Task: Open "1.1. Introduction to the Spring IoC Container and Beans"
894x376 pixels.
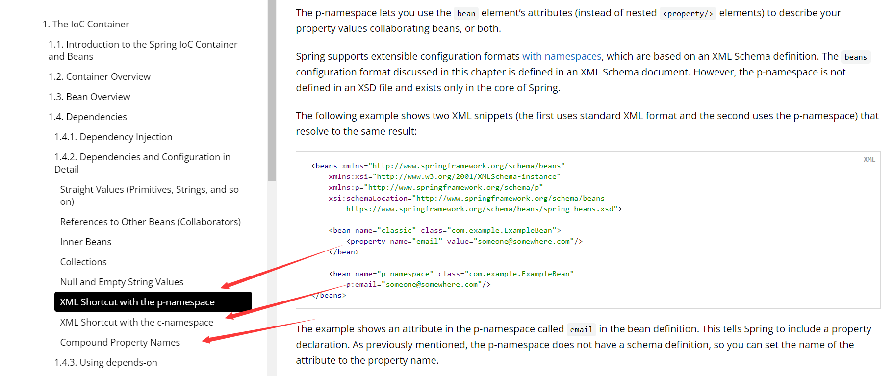Action: (x=143, y=50)
